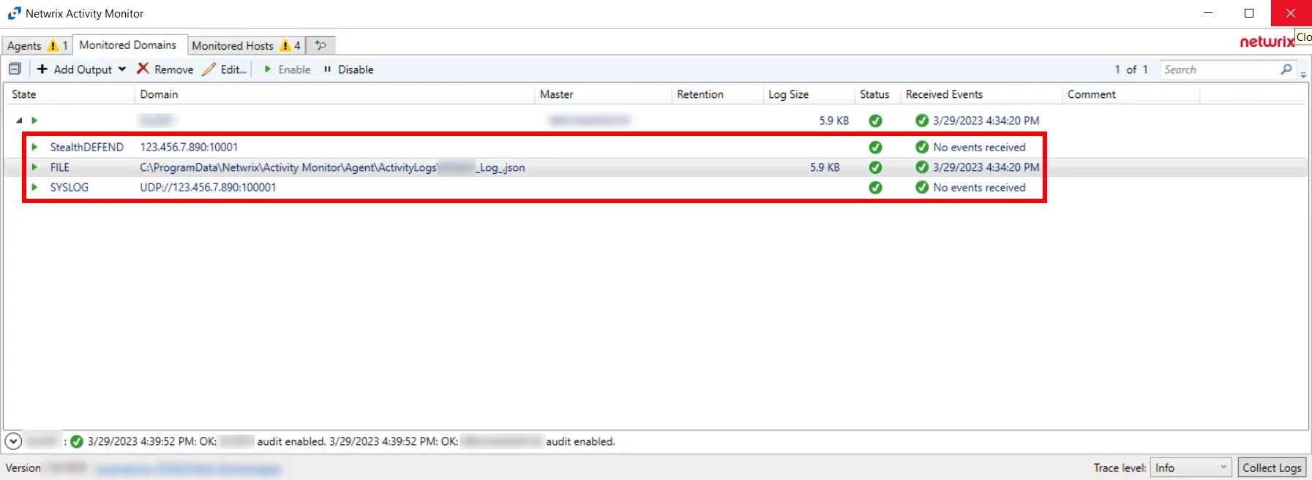Click the Netwrix Activity Monitor title bar icon

pyautogui.click(x=14, y=13)
